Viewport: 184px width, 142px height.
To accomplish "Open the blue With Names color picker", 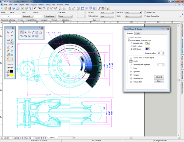I will tap(148, 49).
